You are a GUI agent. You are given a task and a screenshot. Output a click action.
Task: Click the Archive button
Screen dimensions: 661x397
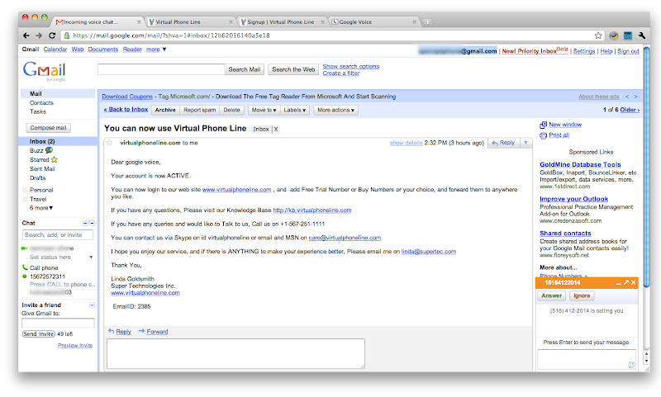pyautogui.click(x=165, y=110)
